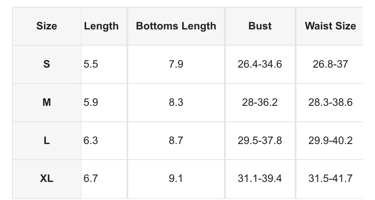
Task: Select the Waist Size header cell
Action: point(330,26)
